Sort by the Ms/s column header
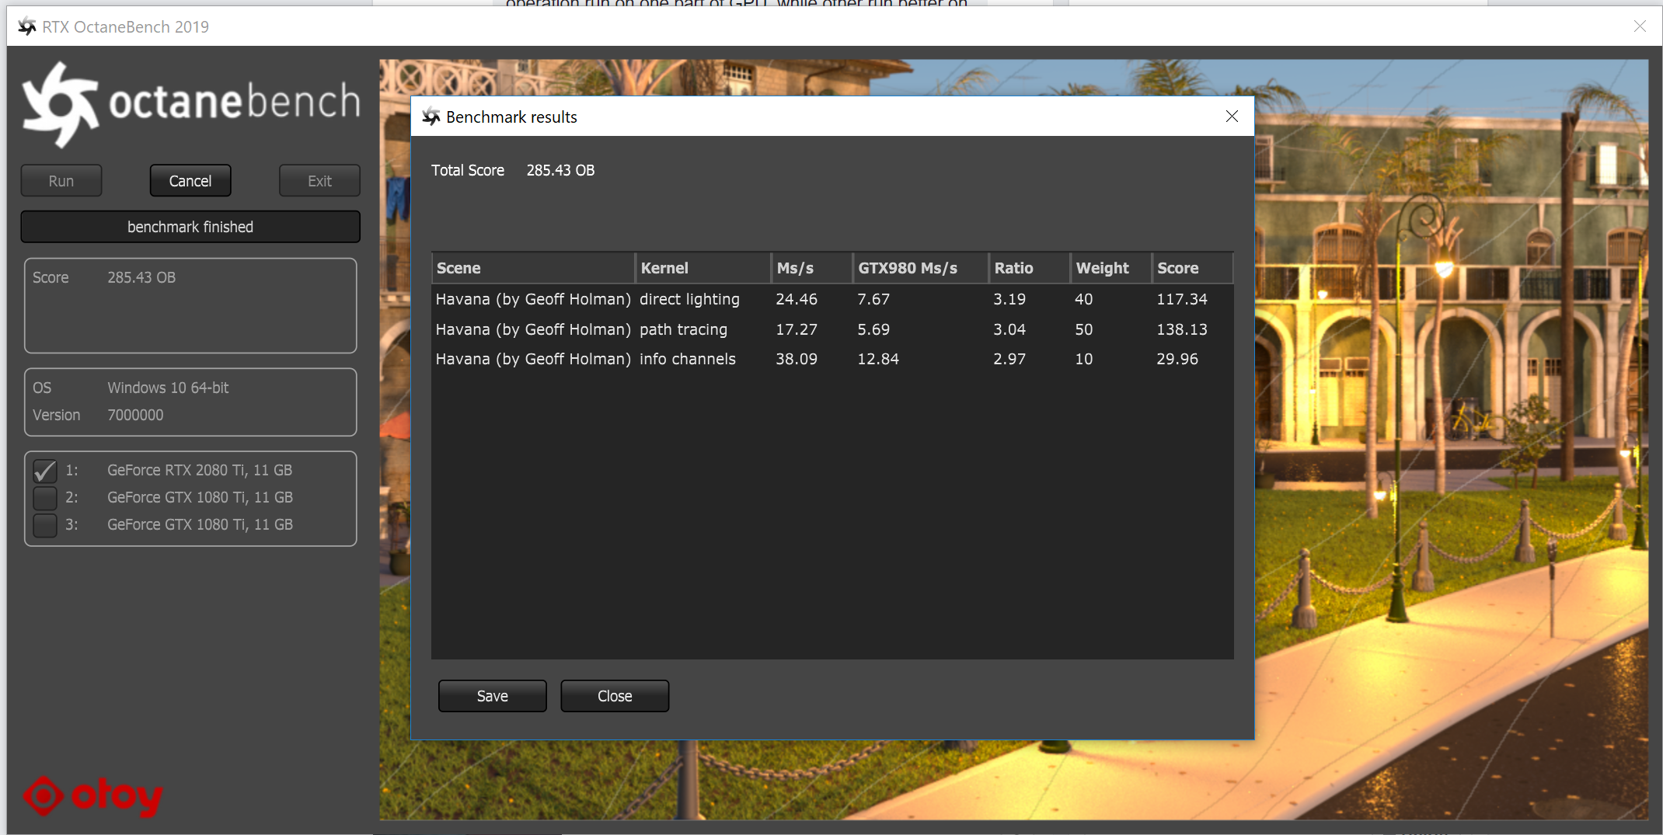The height and width of the screenshot is (835, 1663). click(x=812, y=268)
